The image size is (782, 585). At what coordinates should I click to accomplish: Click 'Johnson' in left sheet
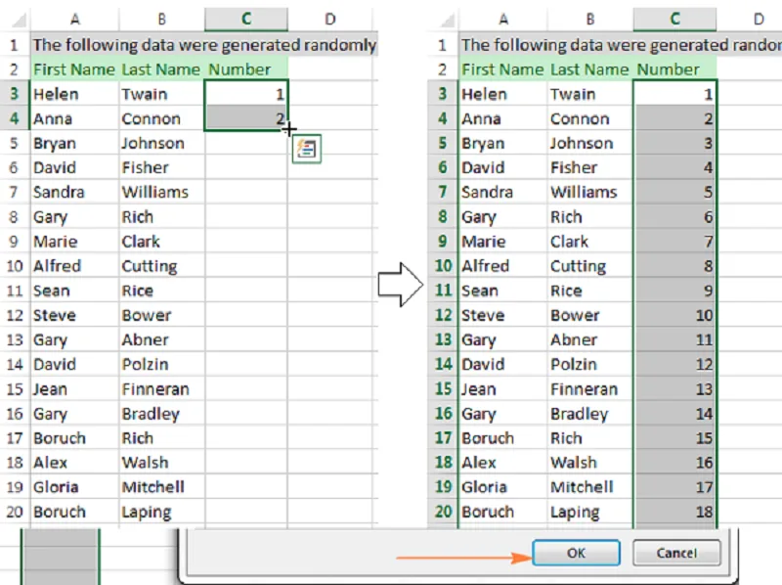pyautogui.click(x=153, y=143)
